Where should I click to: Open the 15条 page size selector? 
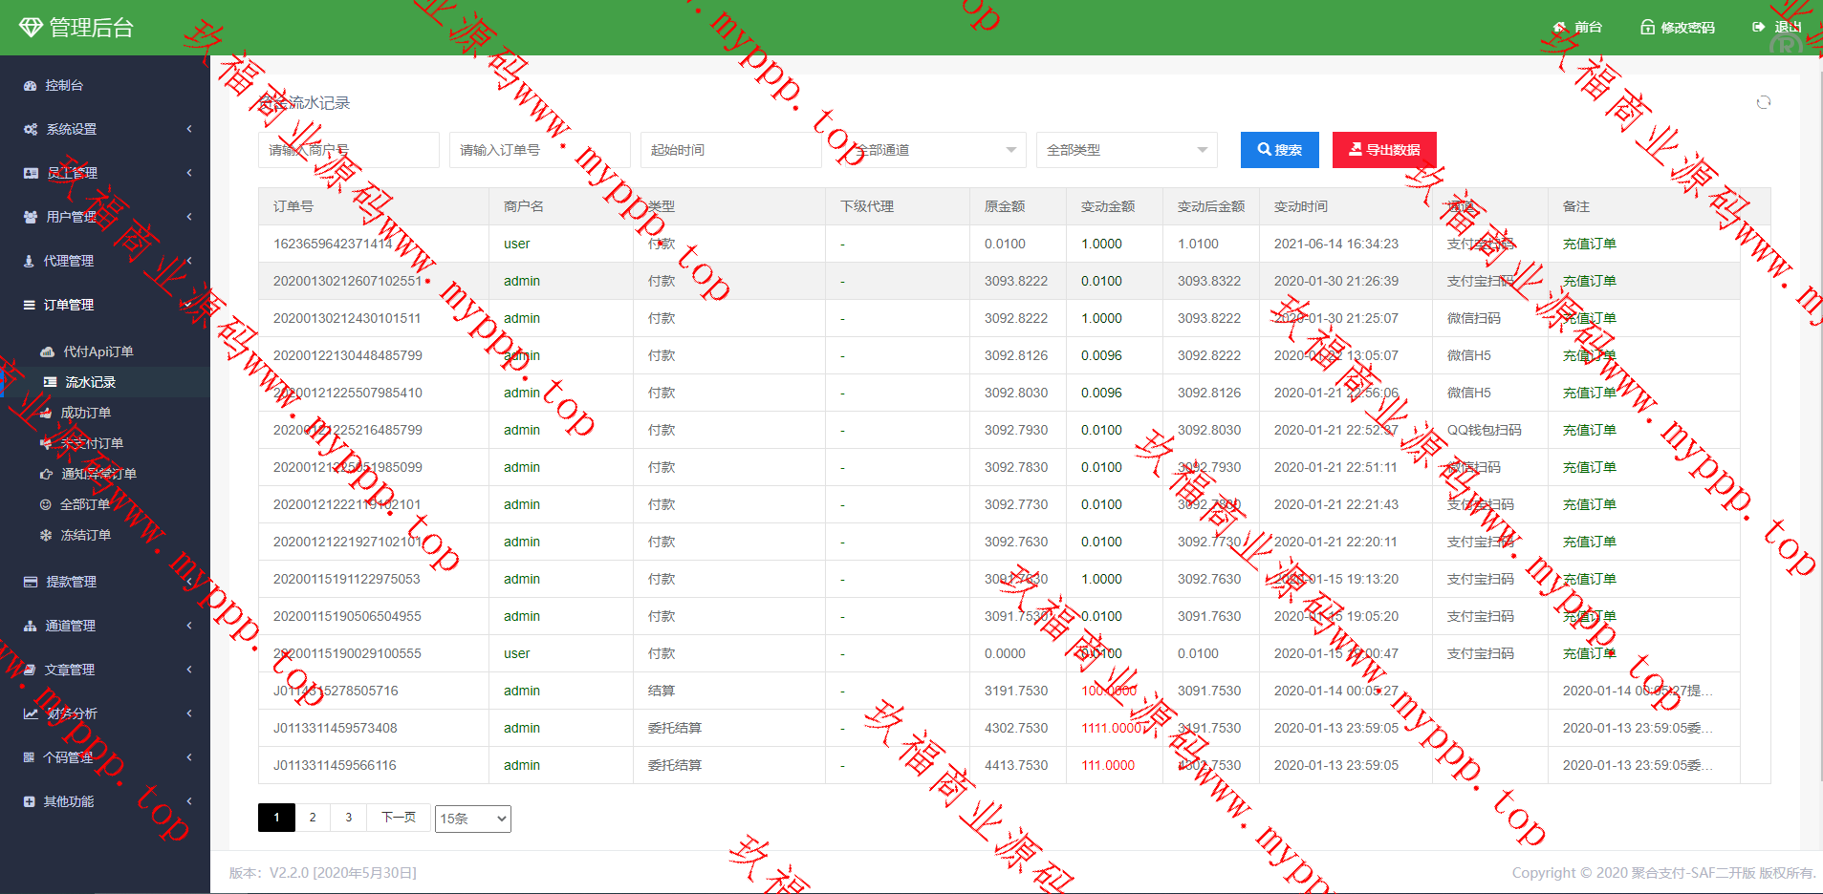(x=472, y=819)
